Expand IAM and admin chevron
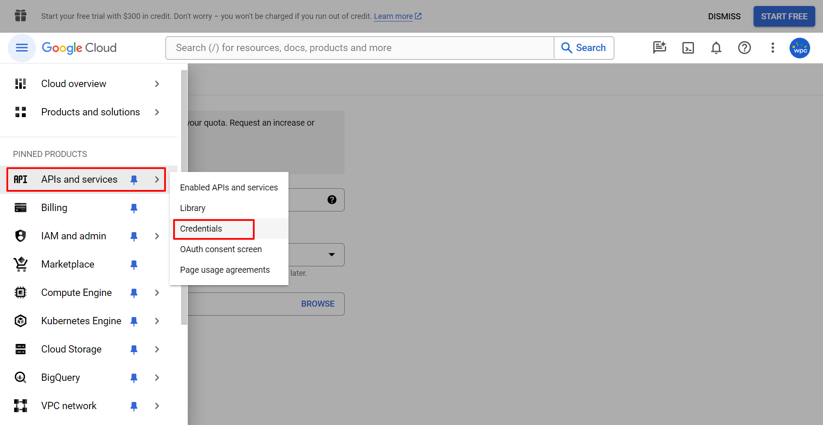 157,236
